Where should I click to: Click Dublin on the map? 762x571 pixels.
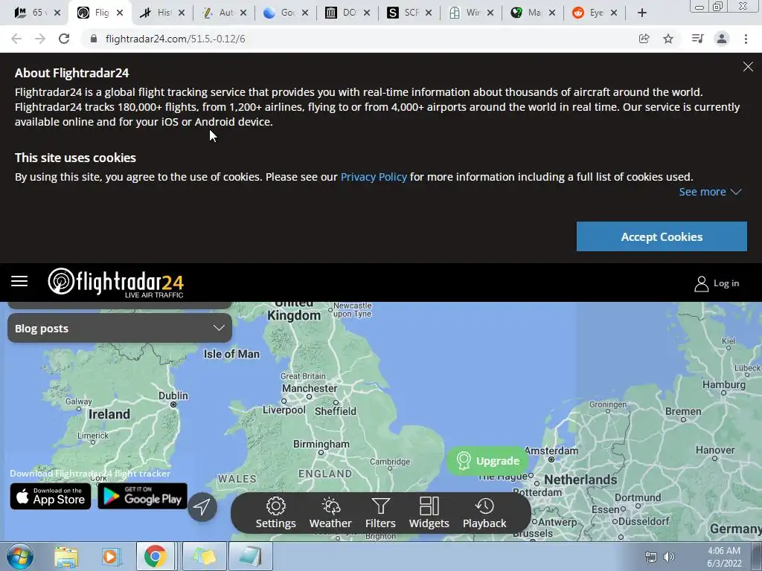(173, 396)
